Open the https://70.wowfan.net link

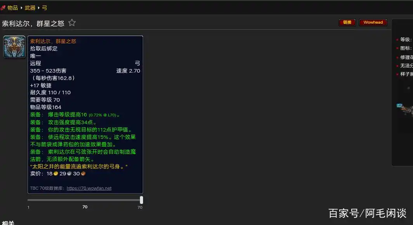(89, 188)
